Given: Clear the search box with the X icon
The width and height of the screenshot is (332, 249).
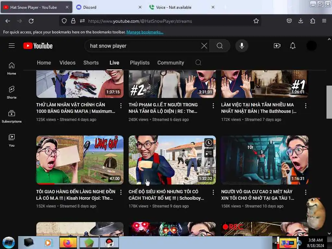Looking at the screenshot, I should [x=204, y=46].
